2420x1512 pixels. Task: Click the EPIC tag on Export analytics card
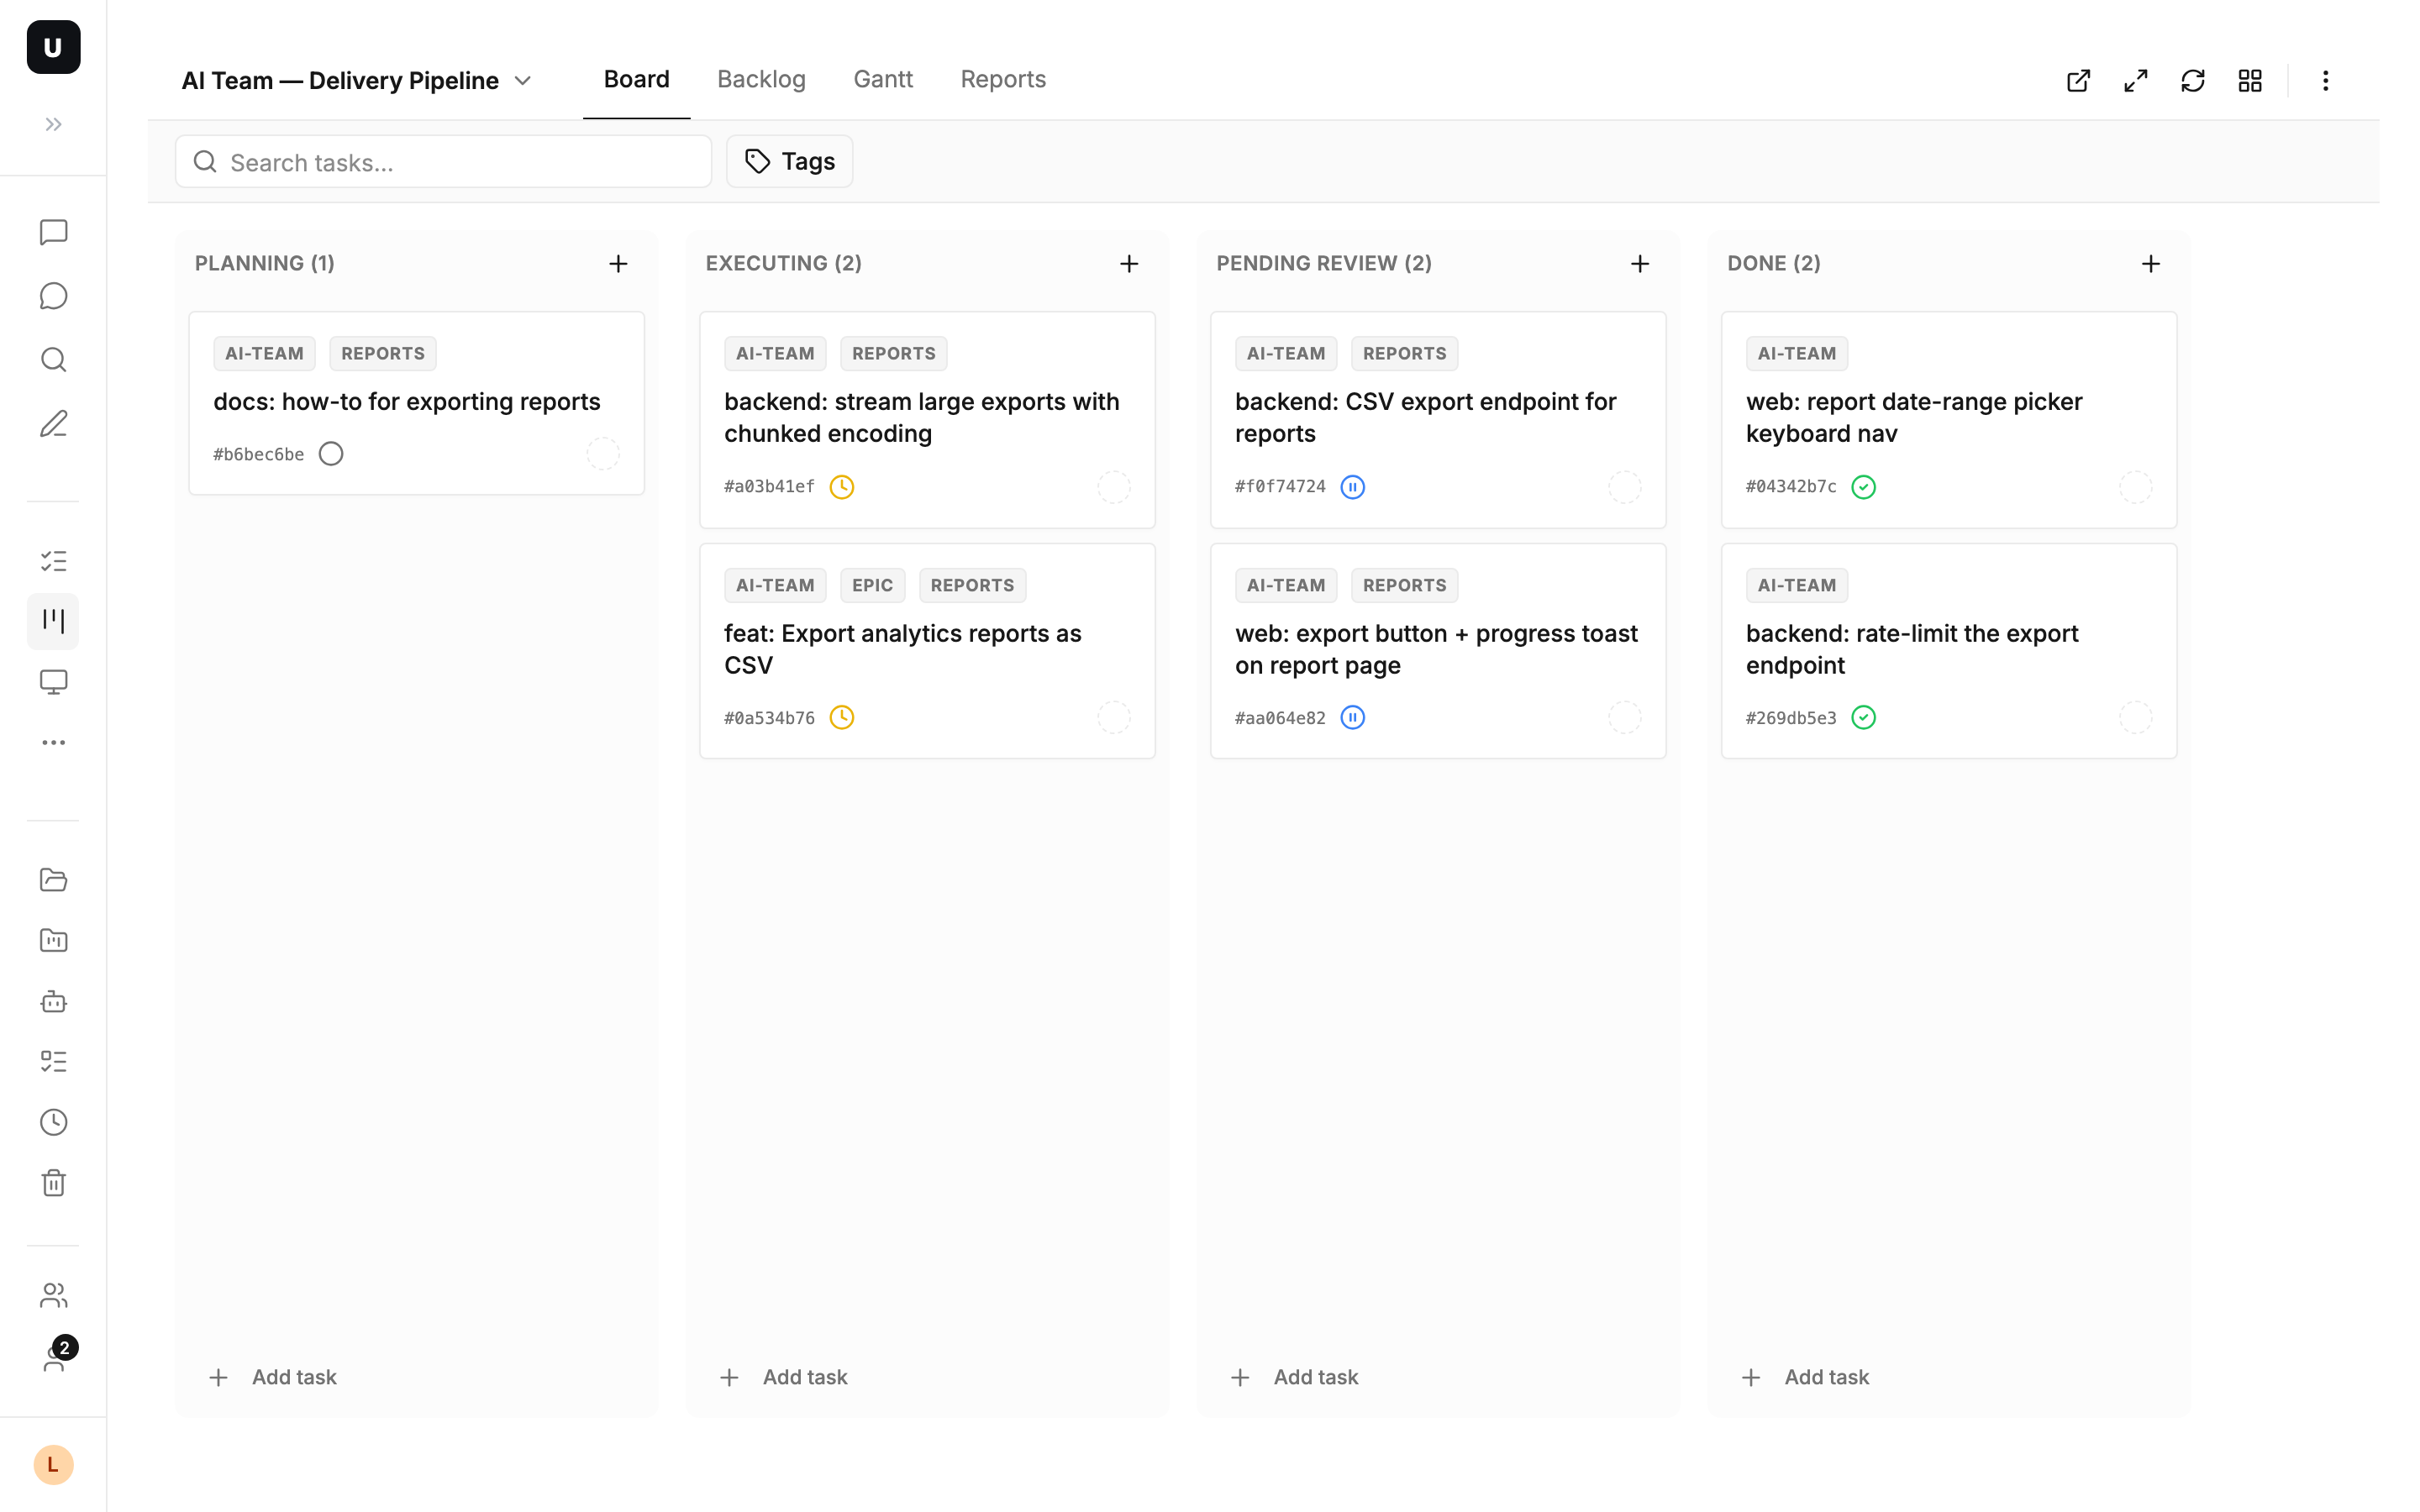coord(872,586)
